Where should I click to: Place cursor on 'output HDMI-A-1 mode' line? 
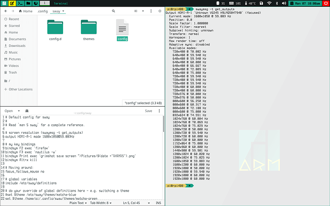coord(40,137)
